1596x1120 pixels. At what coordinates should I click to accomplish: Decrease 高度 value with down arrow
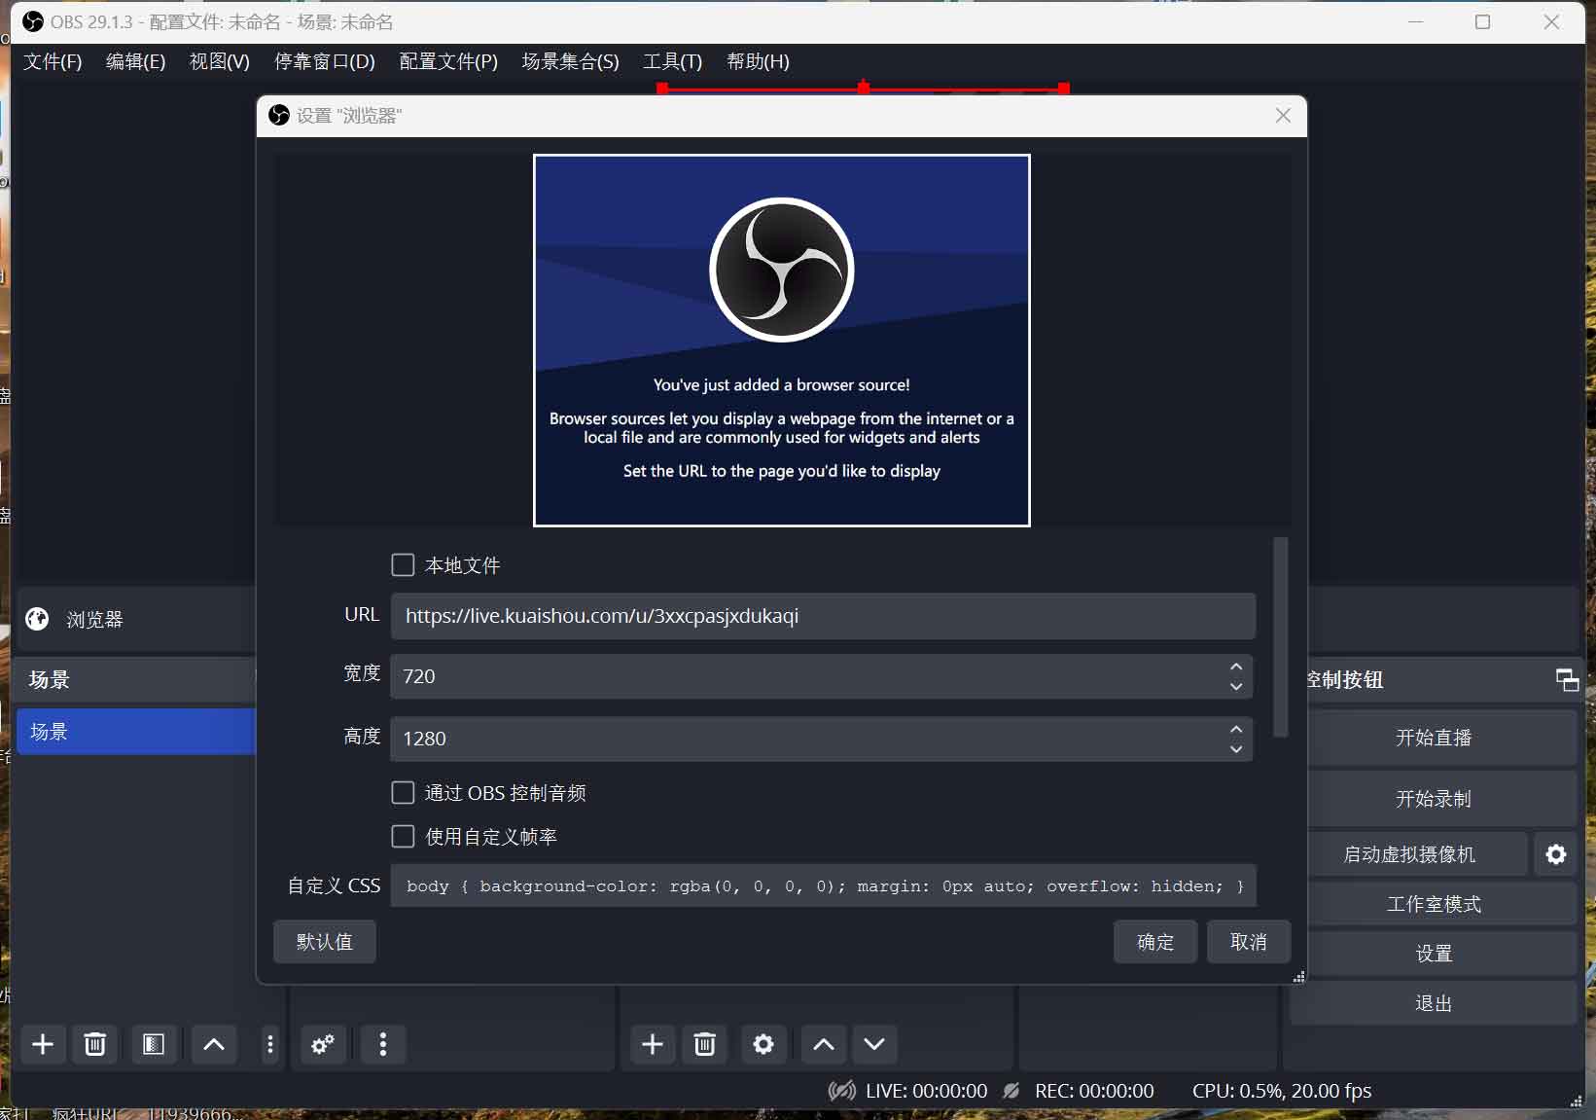[x=1236, y=749]
